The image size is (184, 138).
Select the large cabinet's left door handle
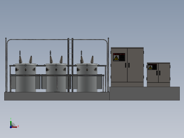[x=126, y=65]
